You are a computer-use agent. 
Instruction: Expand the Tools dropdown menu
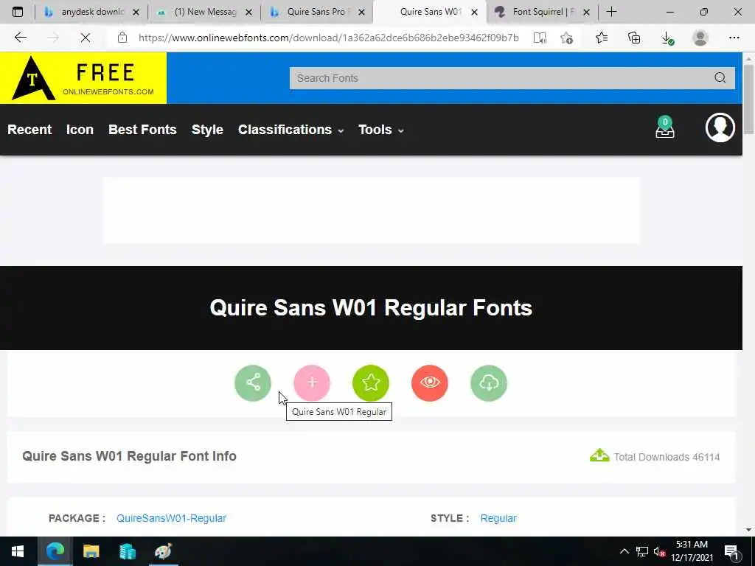coord(381,130)
